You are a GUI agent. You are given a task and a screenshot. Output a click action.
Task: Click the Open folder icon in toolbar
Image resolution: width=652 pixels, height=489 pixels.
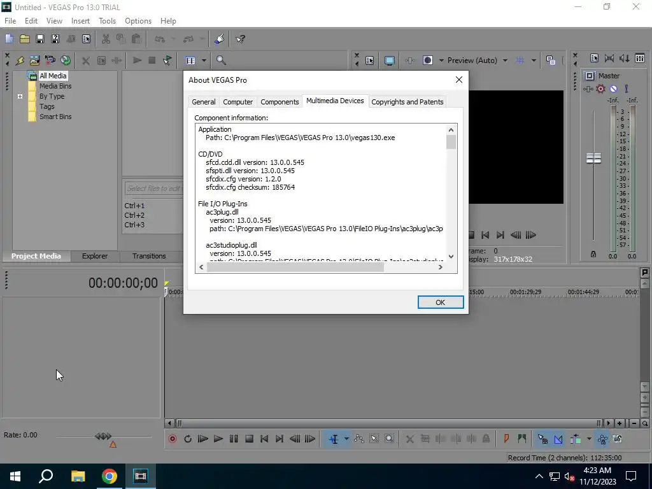(x=25, y=39)
